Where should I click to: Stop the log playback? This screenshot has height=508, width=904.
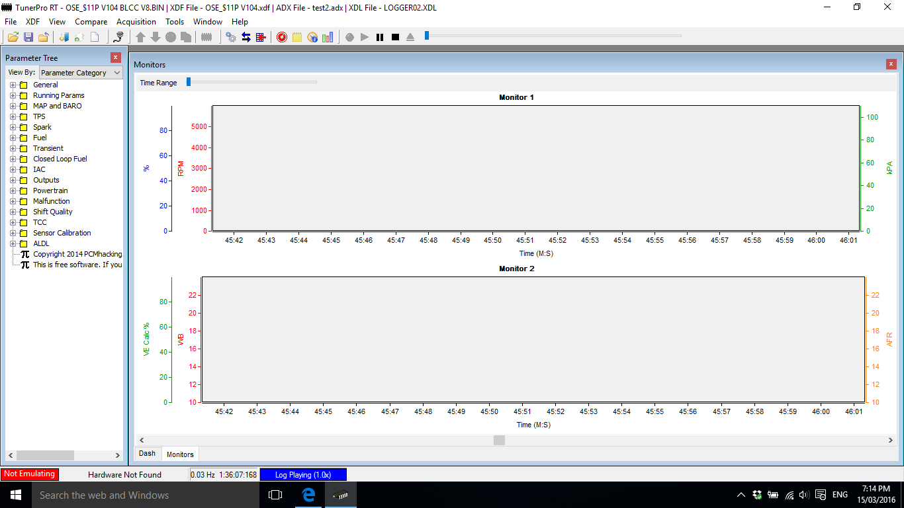pos(395,37)
